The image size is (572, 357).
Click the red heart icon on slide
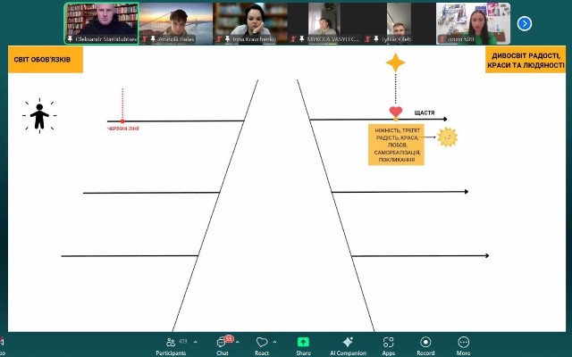[x=396, y=112]
